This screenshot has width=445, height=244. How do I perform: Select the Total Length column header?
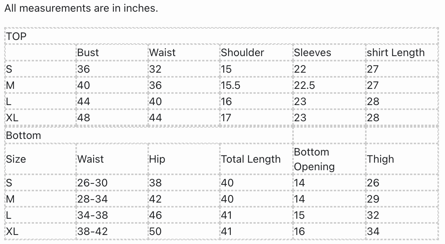click(x=251, y=159)
